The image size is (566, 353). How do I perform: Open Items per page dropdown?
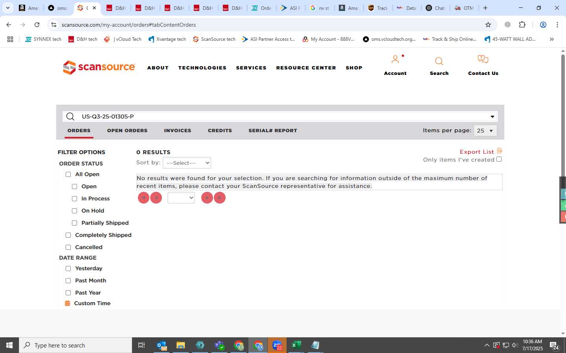pos(485,131)
